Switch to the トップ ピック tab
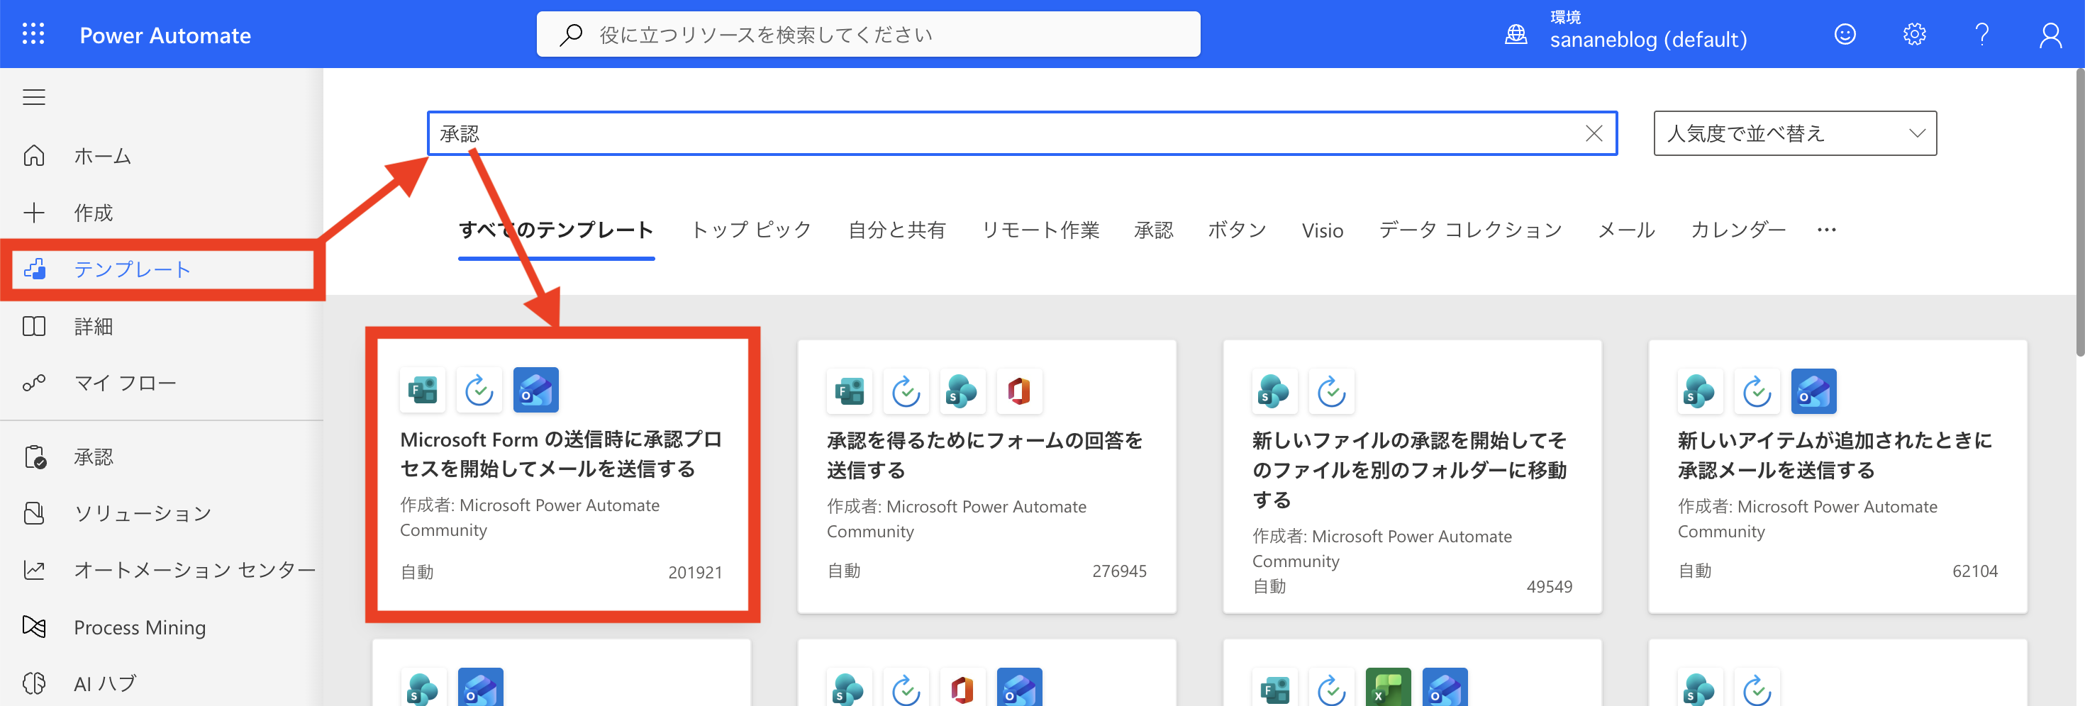This screenshot has width=2085, height=706. pos(751,230)
